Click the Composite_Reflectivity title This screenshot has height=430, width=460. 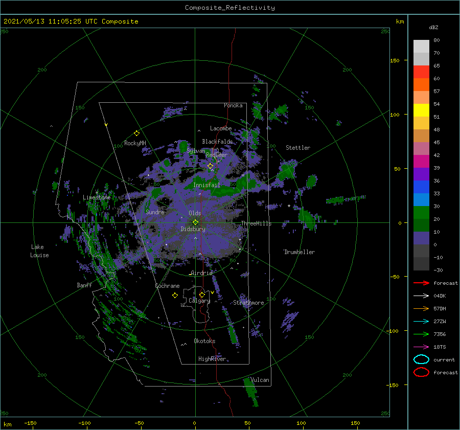point(230,8)
